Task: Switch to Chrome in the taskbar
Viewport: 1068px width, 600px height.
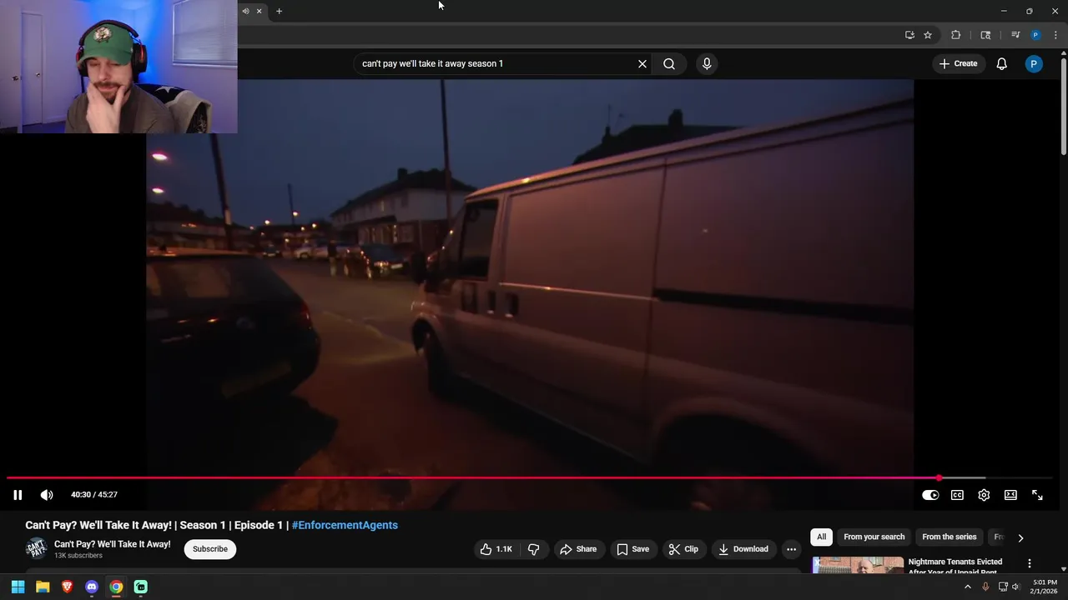Action: click(116, 587)
